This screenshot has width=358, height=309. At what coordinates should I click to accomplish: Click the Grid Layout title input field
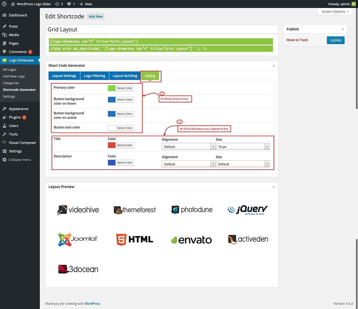pyautogui.click(x=162, y=29)
